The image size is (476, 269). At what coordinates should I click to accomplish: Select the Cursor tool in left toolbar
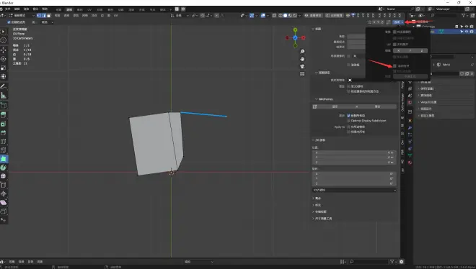4,40
